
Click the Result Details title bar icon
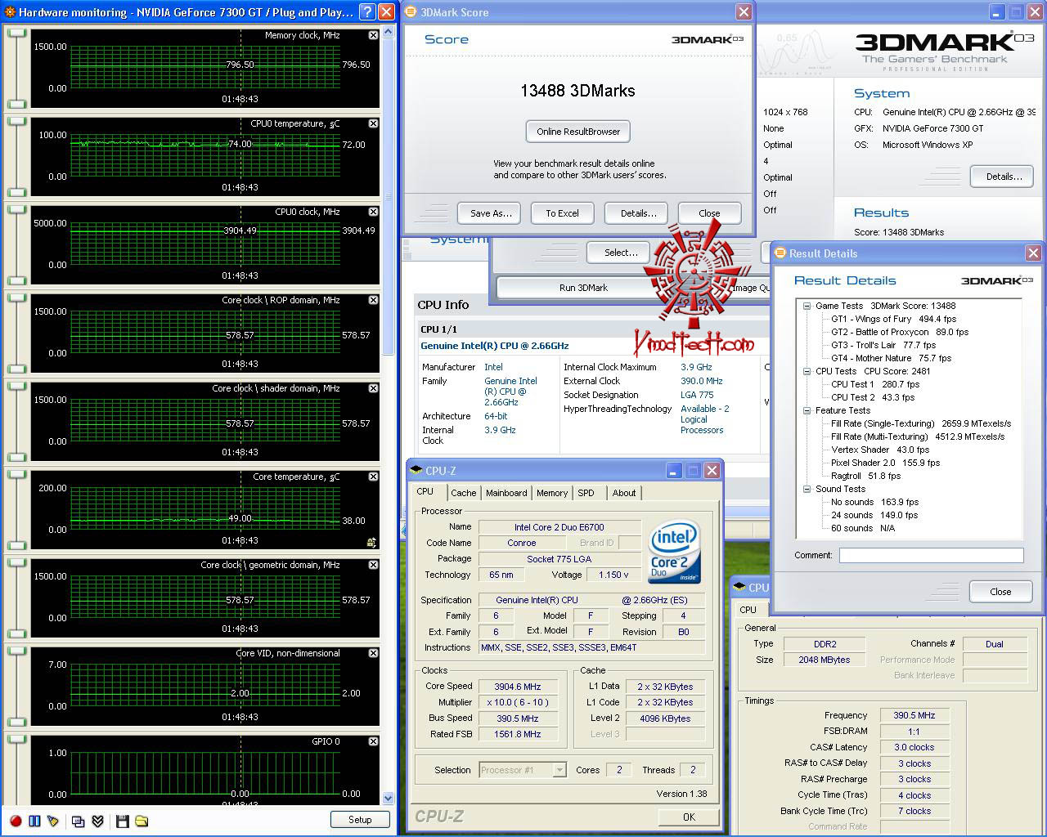[x=780, y=253]
